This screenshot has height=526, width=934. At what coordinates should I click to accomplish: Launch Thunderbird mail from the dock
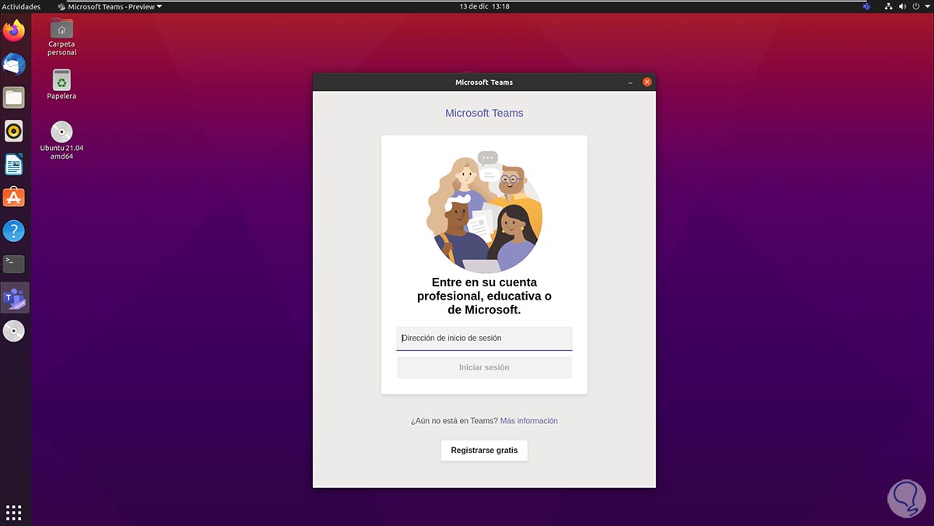pos(14,65)
